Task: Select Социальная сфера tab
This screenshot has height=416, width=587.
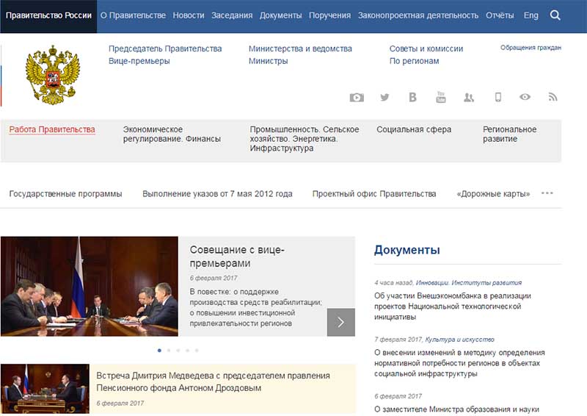Action: (414, 129)
